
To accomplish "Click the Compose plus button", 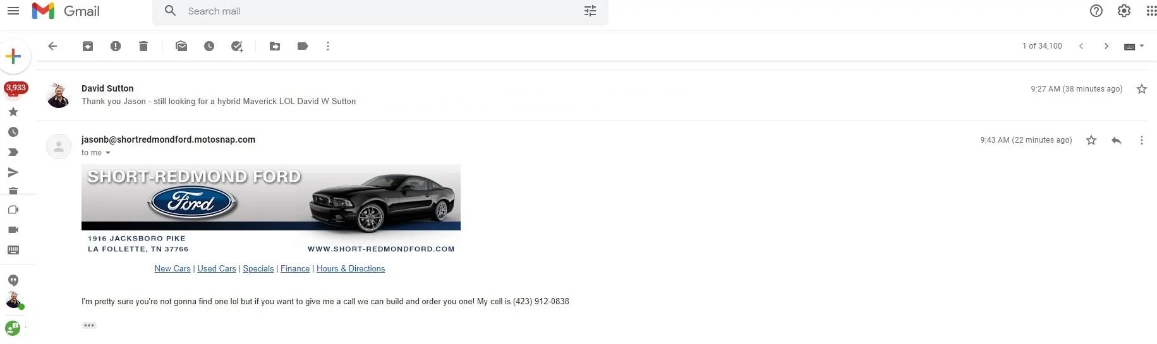I will (13, 56).
